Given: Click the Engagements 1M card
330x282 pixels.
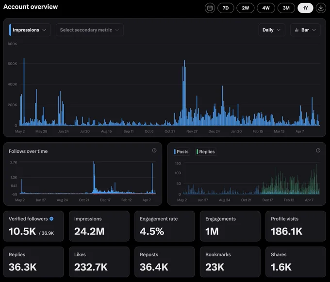Looking at the screenshot, I should click(x=230, y=226).
